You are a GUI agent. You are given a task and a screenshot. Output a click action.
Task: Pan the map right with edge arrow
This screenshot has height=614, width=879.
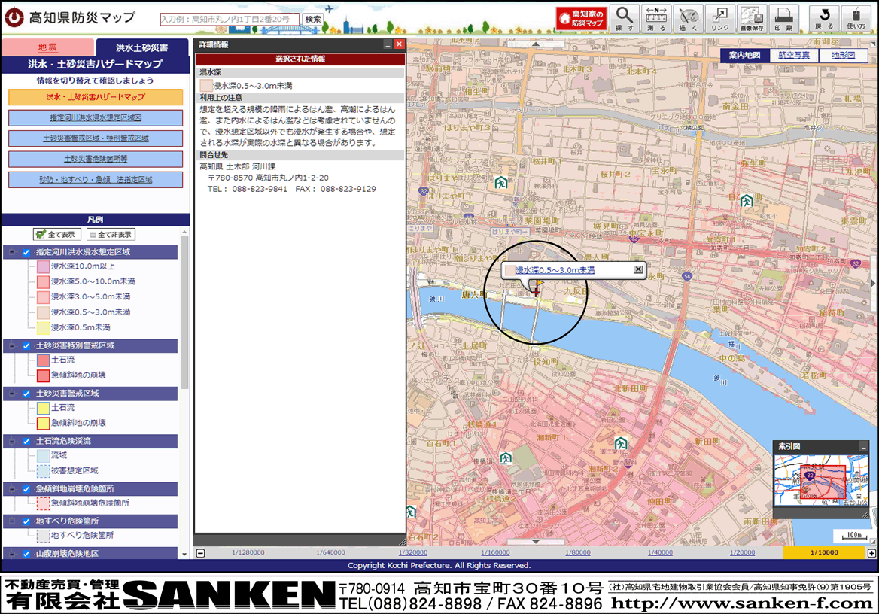pos(874,284)
